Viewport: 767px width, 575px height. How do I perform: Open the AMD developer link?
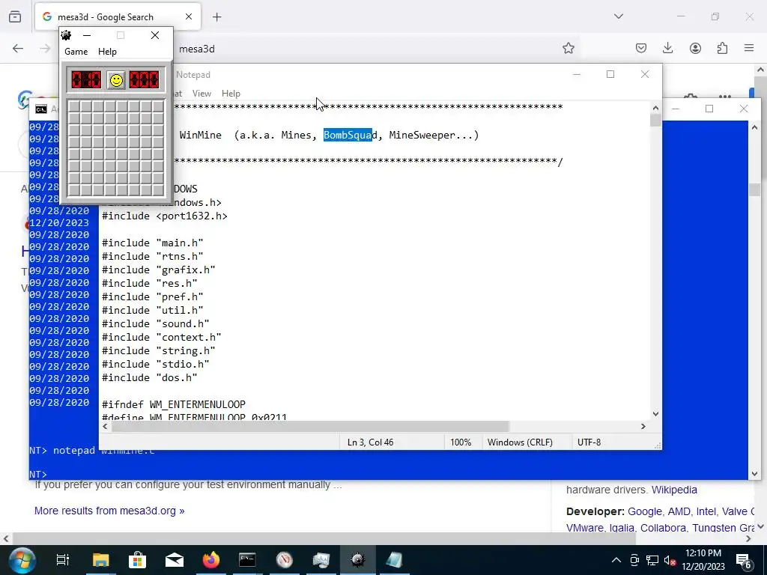coord(679,511)
